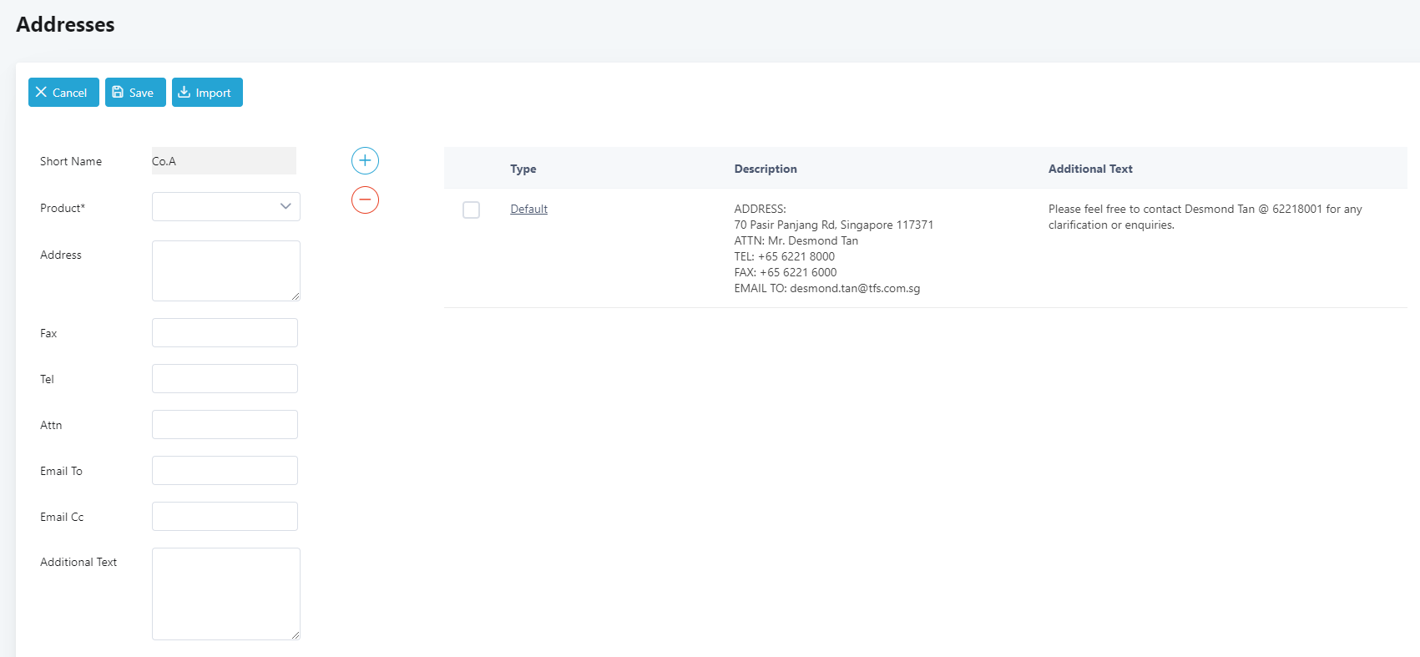Click the Additional Text textarea on the left
The width and height of the screenshot is (1420, 657).
point(225,594)
